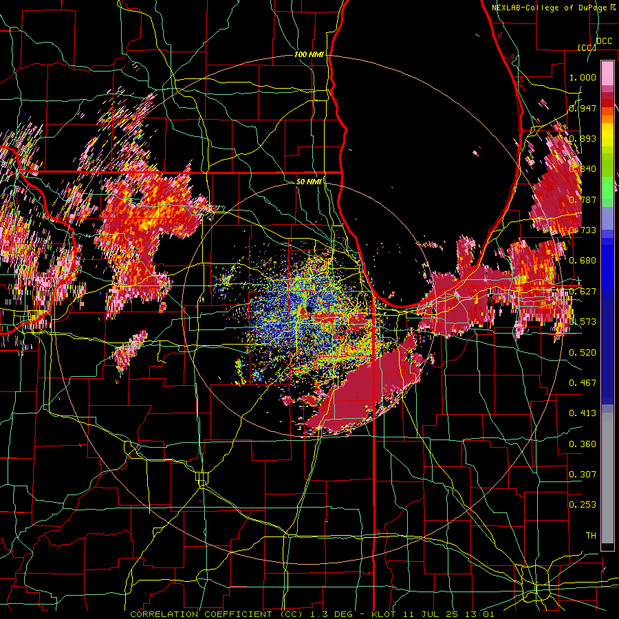The height and width of the screenshot is (619, 619).
Task: Click the 1.000 legend value
Action: point(583,77)
